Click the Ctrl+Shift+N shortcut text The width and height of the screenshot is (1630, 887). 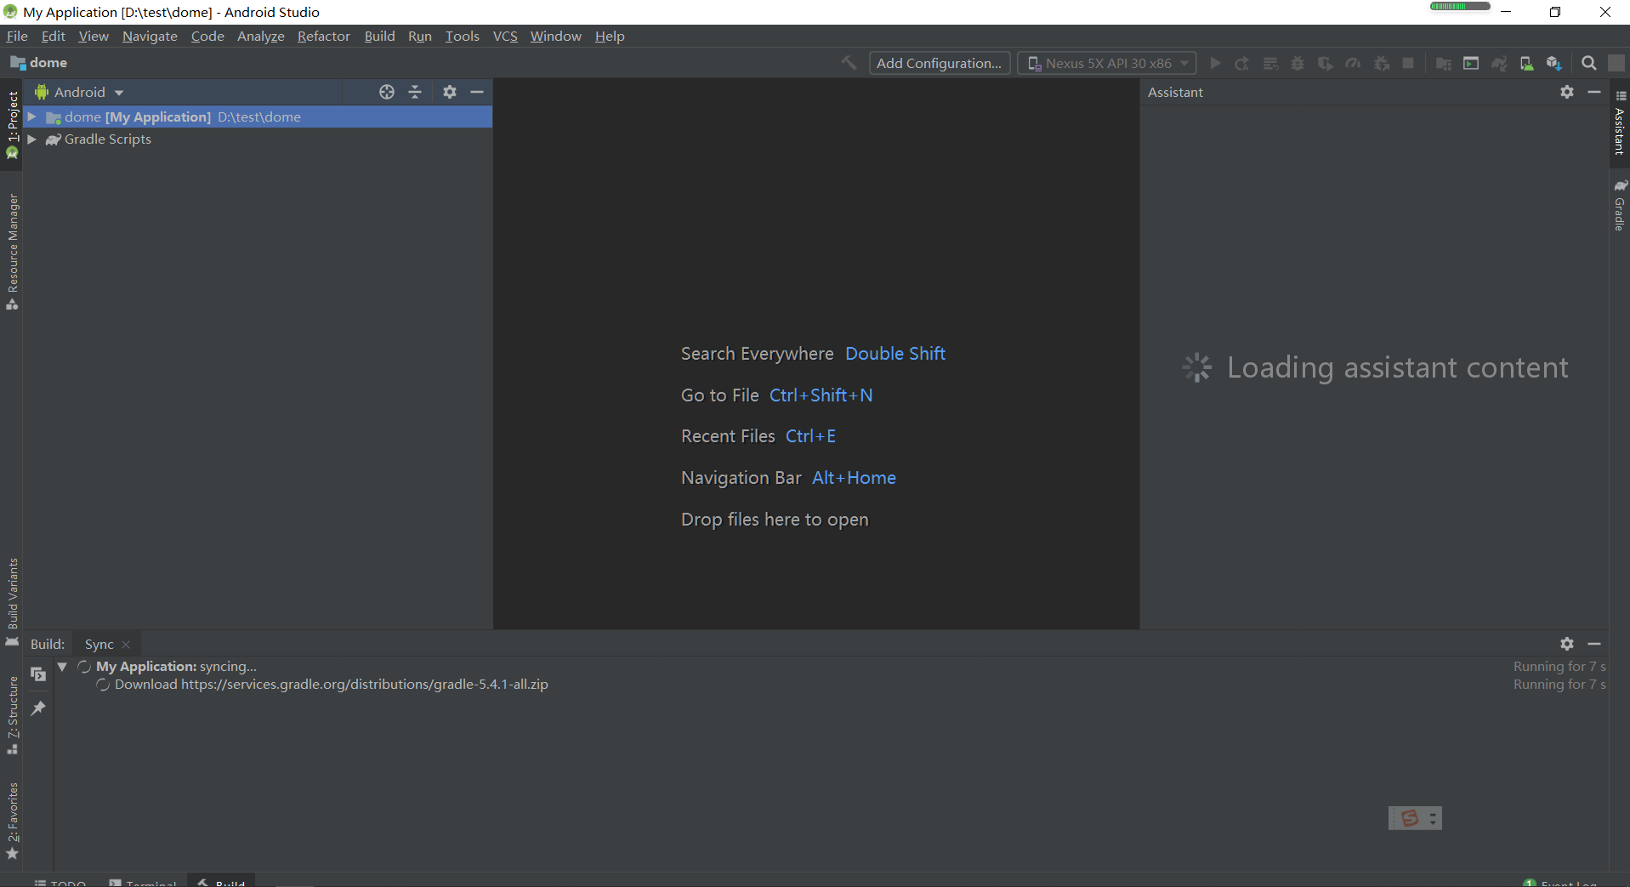pos(821,395)
